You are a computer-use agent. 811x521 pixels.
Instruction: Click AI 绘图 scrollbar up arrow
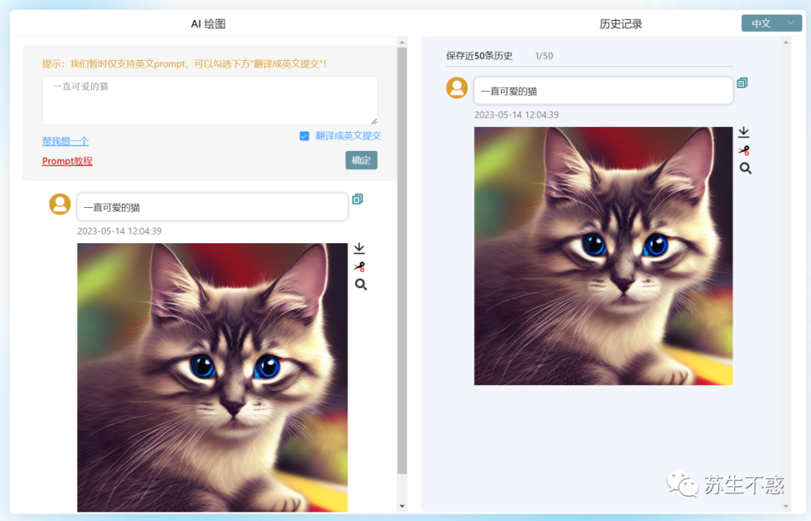(402, 42)
